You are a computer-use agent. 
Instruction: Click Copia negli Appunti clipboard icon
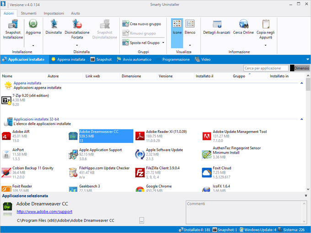pos(266,24)
